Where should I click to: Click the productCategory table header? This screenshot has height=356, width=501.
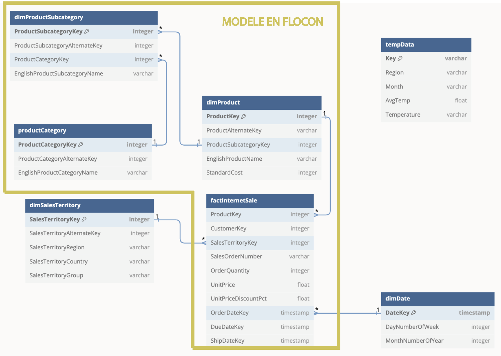click(x=83, y=131)
